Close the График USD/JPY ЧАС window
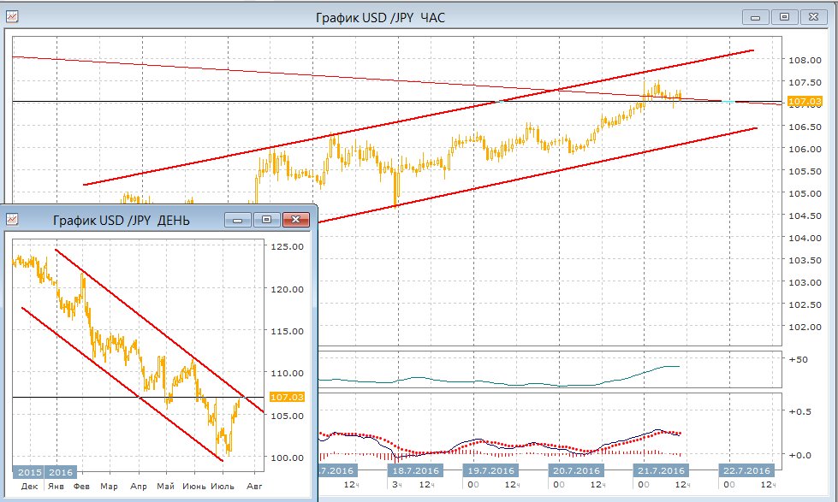The image size is (838, 502). point(813,17)
